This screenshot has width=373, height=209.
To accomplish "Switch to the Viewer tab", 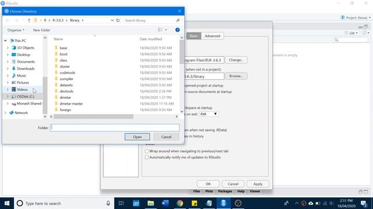I will tap(255, 191).
